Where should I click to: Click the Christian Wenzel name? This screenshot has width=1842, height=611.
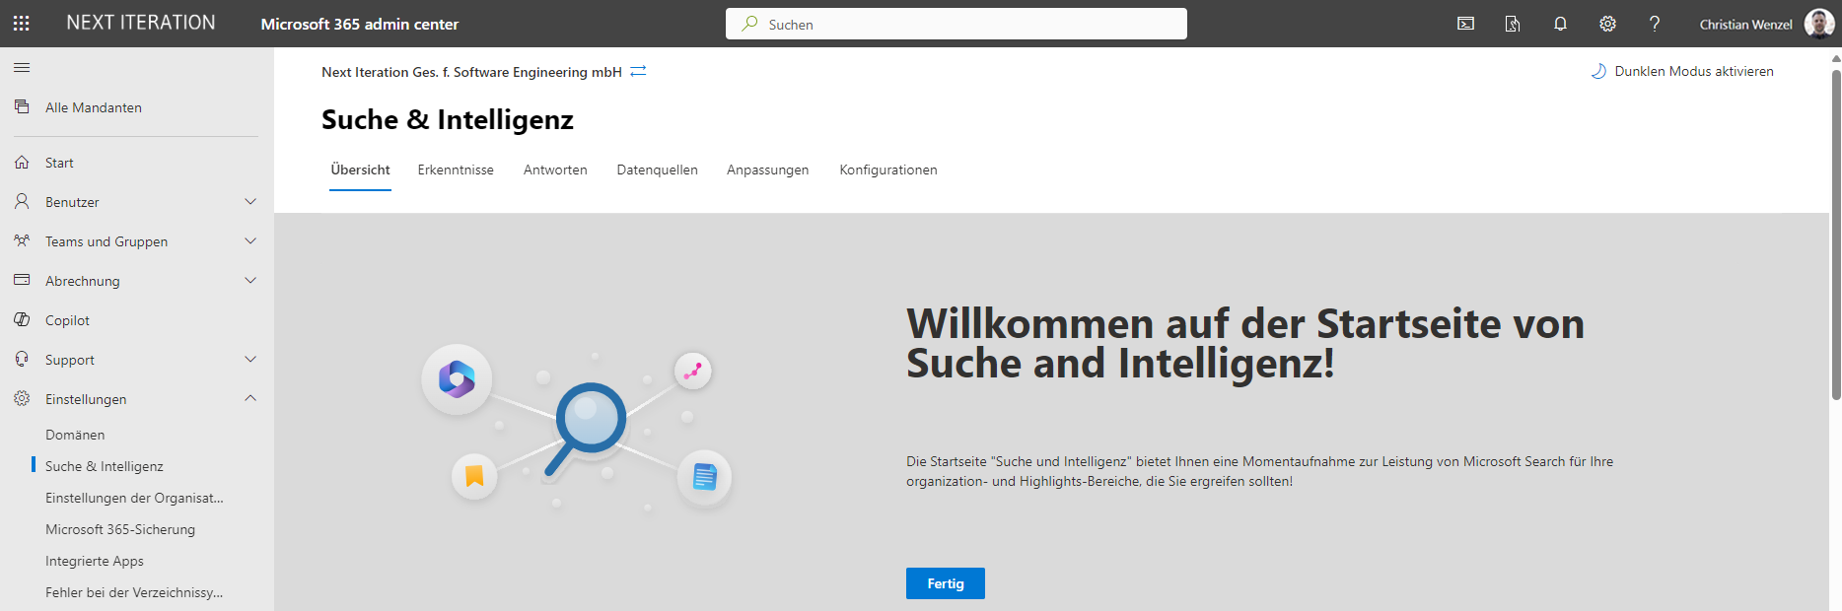click(1745, 24)
